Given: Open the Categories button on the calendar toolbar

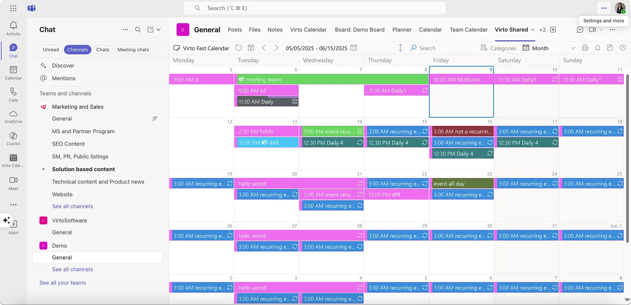Looking at the screenshot, I should pos(499,48).
